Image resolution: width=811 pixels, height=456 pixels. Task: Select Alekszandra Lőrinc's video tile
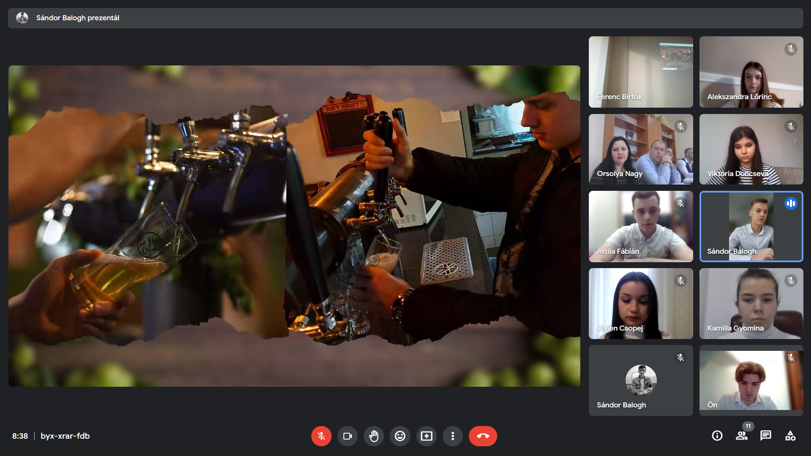click(x=751, y=72)
